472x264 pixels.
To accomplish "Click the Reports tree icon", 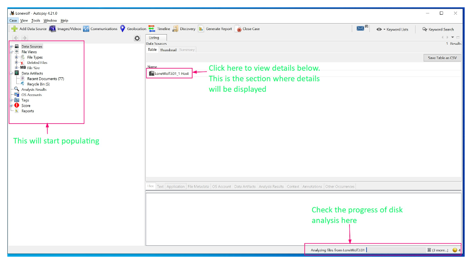I will click(x=17, y=111).
